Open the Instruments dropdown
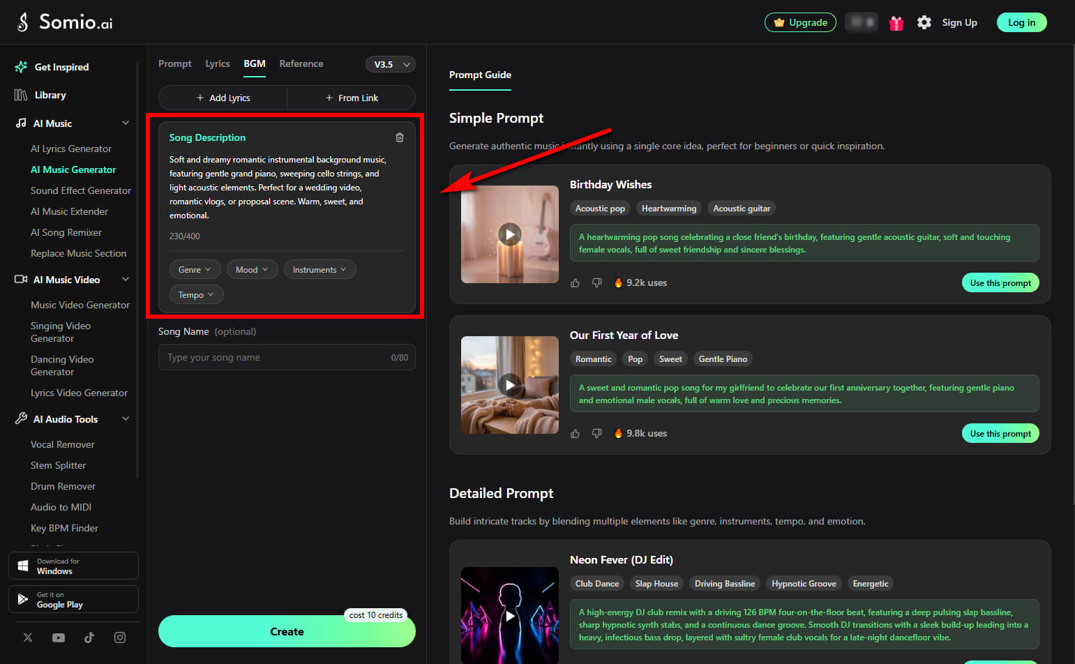This screenshot has height=664, width=1075. tap(320, 269)
